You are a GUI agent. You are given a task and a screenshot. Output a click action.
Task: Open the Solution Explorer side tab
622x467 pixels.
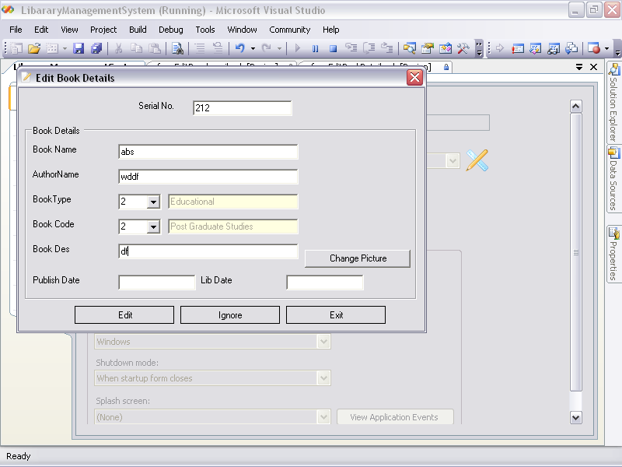[613, 103]
